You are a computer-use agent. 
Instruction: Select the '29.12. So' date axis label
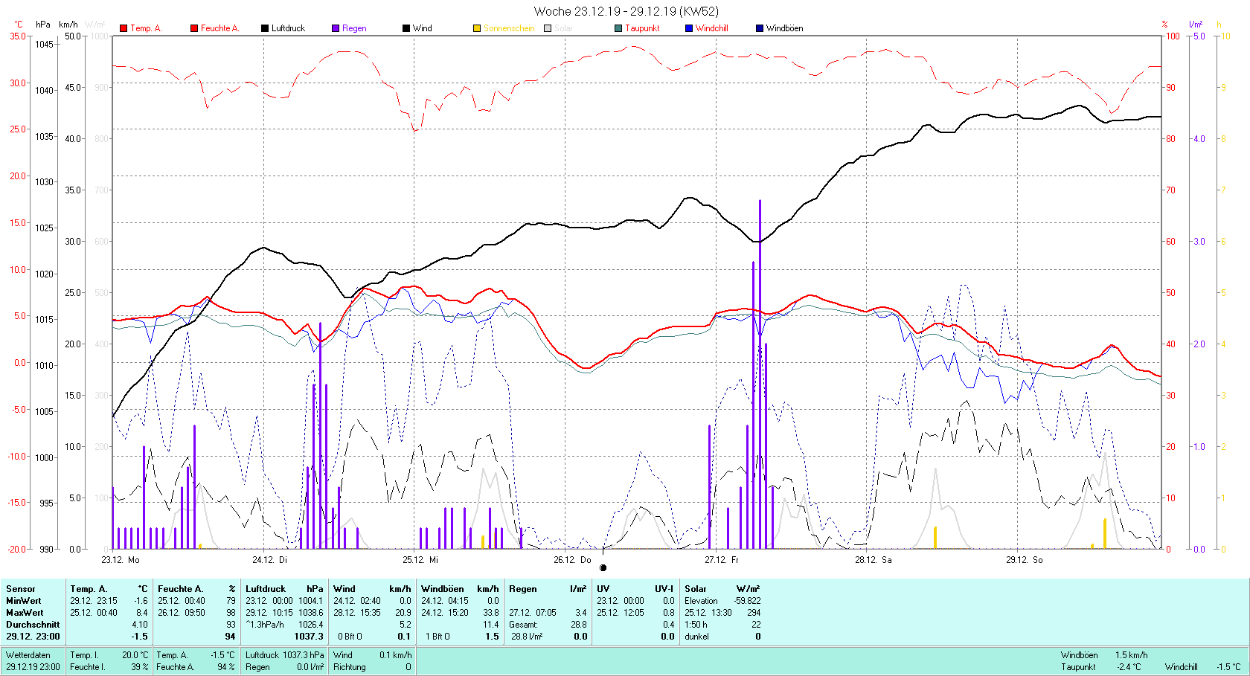pos(1025,560)
